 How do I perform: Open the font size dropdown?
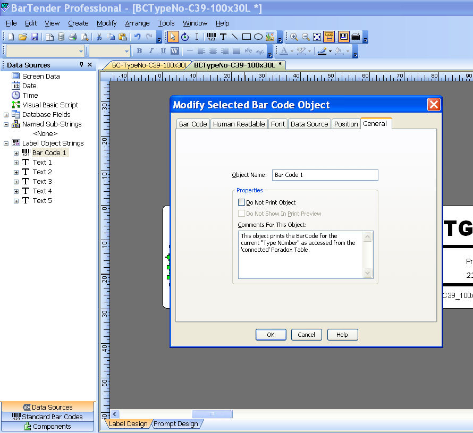[x=126, y=51]
